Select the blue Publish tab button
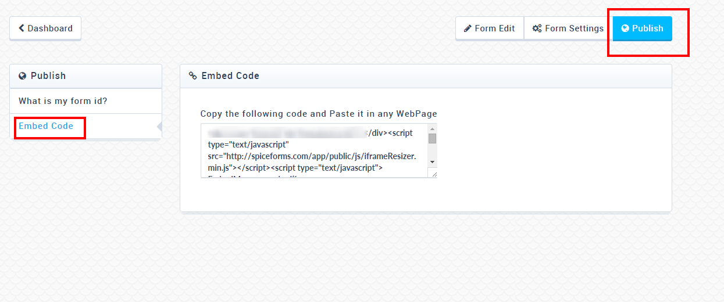724x302 pixels. pyautogui.click(x=643, y=28)
